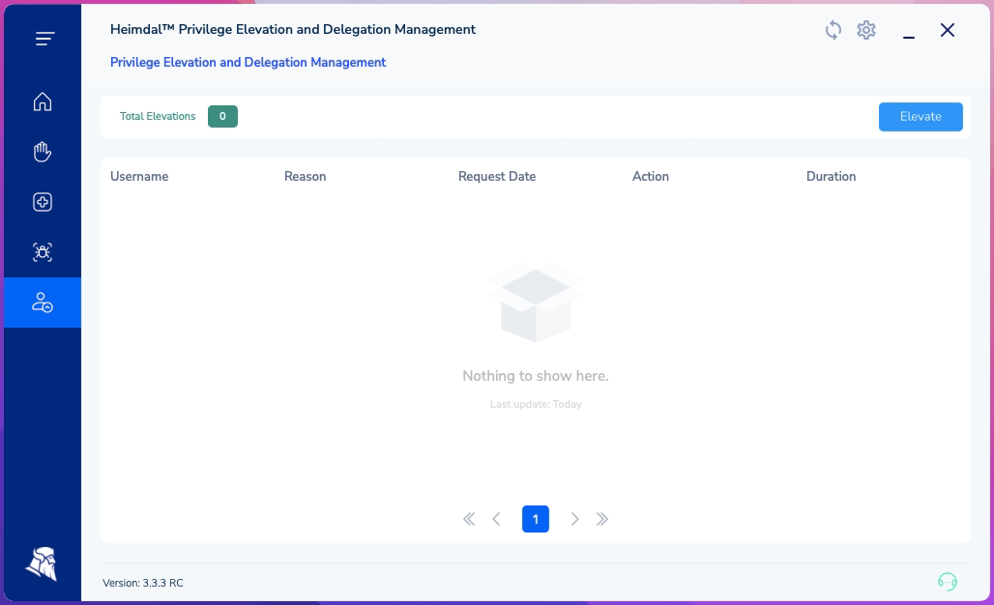Click the Duration column header
Image resolution: width=994 pixels, height=605 pixels.
pos(832,176)
